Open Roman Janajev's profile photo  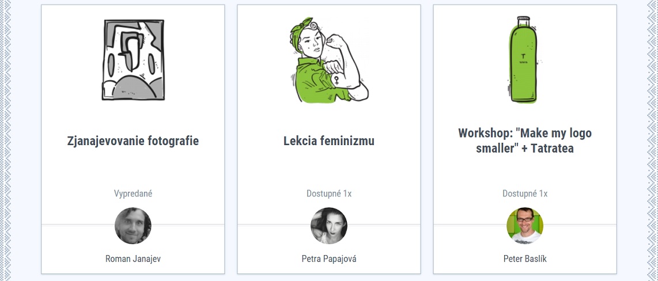pos(133,226)
